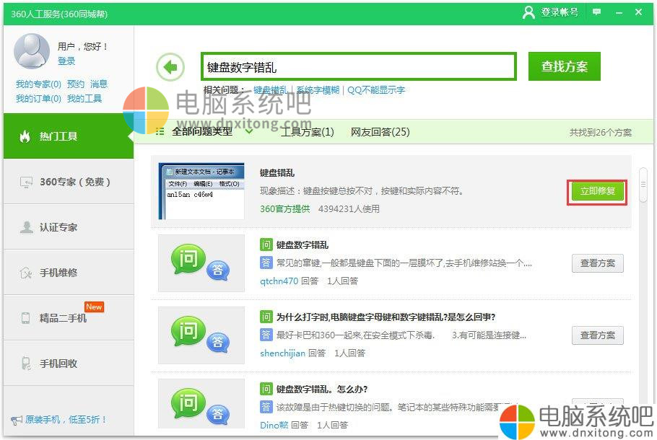Image resolution: width=657 pixels, height=440 pixels.
Task: Click the 原装手机，低至5折 promo link
Action: pyautogui.click(x=66, y=420)
